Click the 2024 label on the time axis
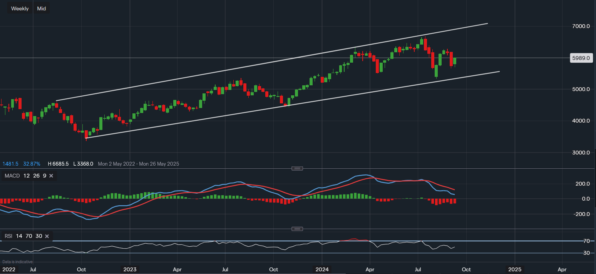The width and height of the screenshot is (596, 274). 322,269
